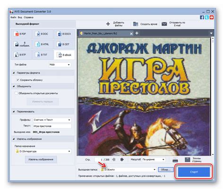The image size is (224, 190).
Task: Collapse the 'Объединить' section
Action: (14, 86)
